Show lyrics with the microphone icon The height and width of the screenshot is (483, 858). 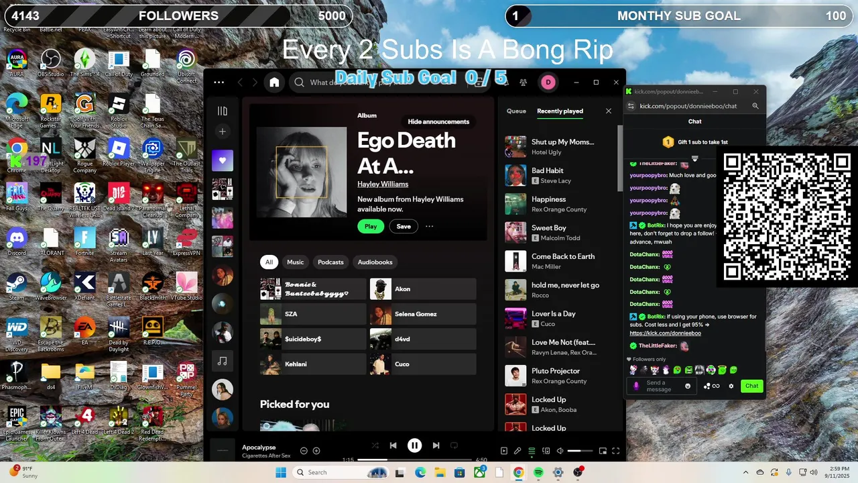coord(517,451)
